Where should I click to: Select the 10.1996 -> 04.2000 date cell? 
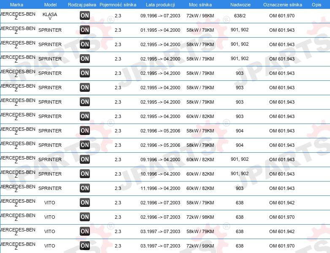[x=160, y=174]
